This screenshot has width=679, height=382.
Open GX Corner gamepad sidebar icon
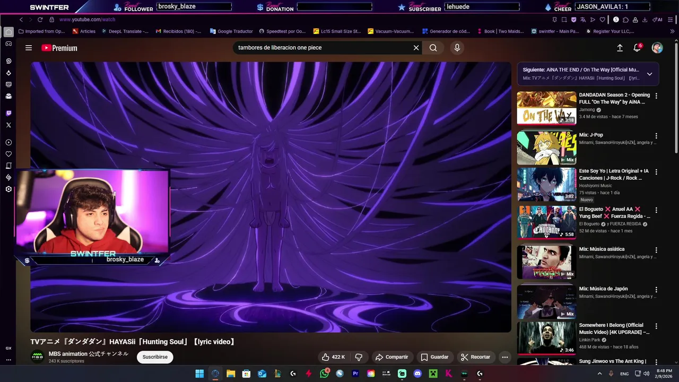(x=8, y=44)
